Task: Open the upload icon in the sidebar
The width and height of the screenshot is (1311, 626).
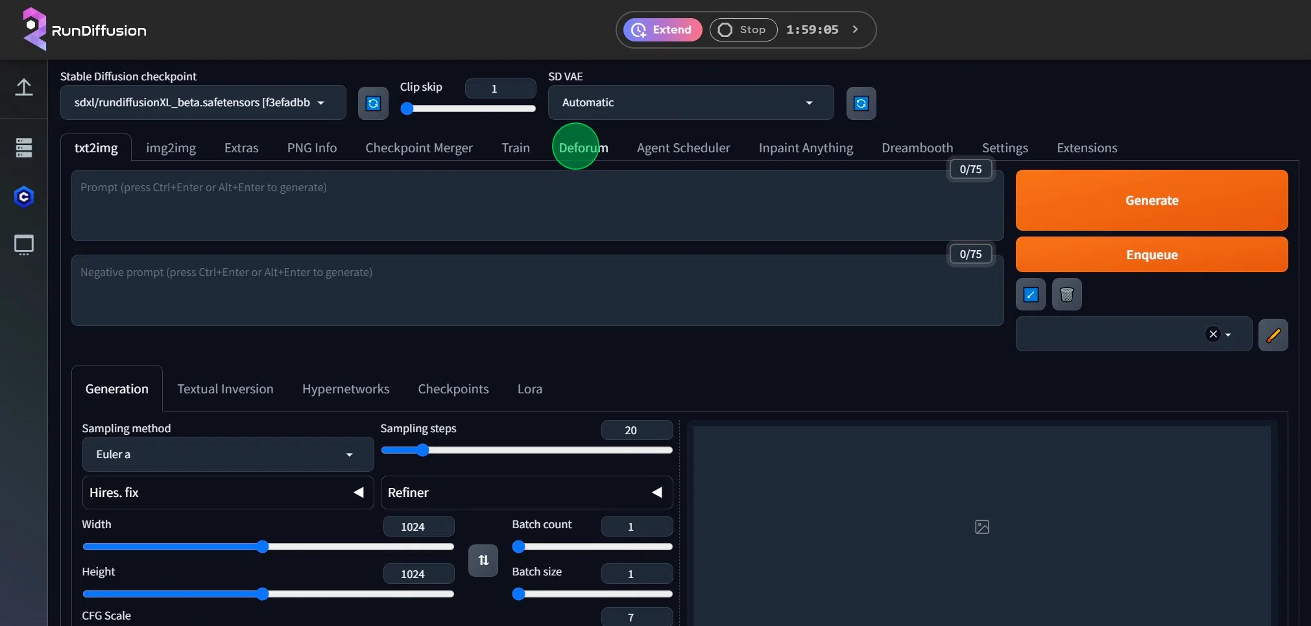Action: click(24, 87)
